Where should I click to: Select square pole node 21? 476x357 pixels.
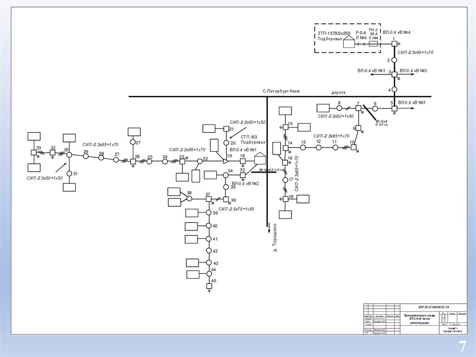(x=226, y=128)
